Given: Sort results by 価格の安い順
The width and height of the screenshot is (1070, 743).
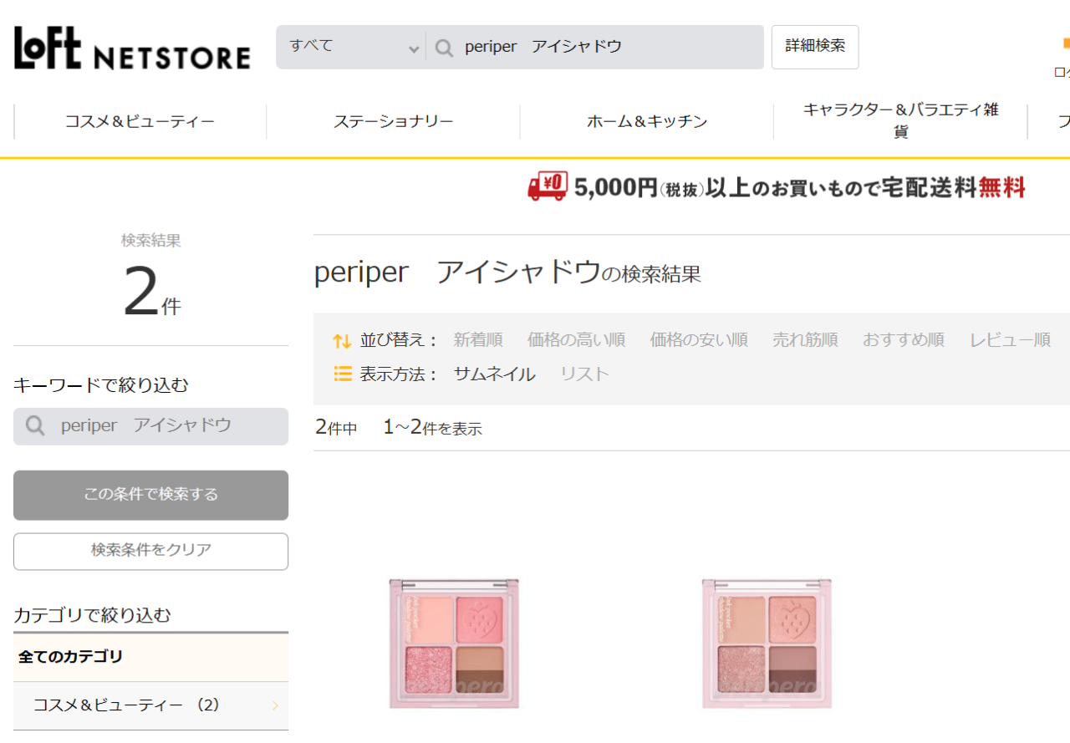Looking at the screenshot, I should 699,340.
